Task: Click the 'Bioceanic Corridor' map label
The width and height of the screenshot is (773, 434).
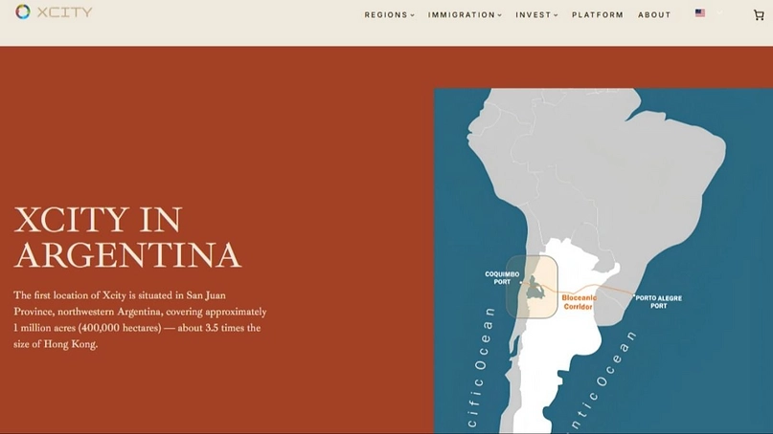Action: pyautogui.click(x=579, y=302)
